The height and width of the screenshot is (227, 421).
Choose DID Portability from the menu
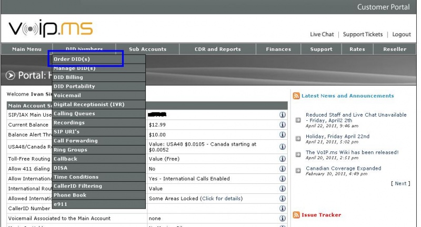pos(99,86)
